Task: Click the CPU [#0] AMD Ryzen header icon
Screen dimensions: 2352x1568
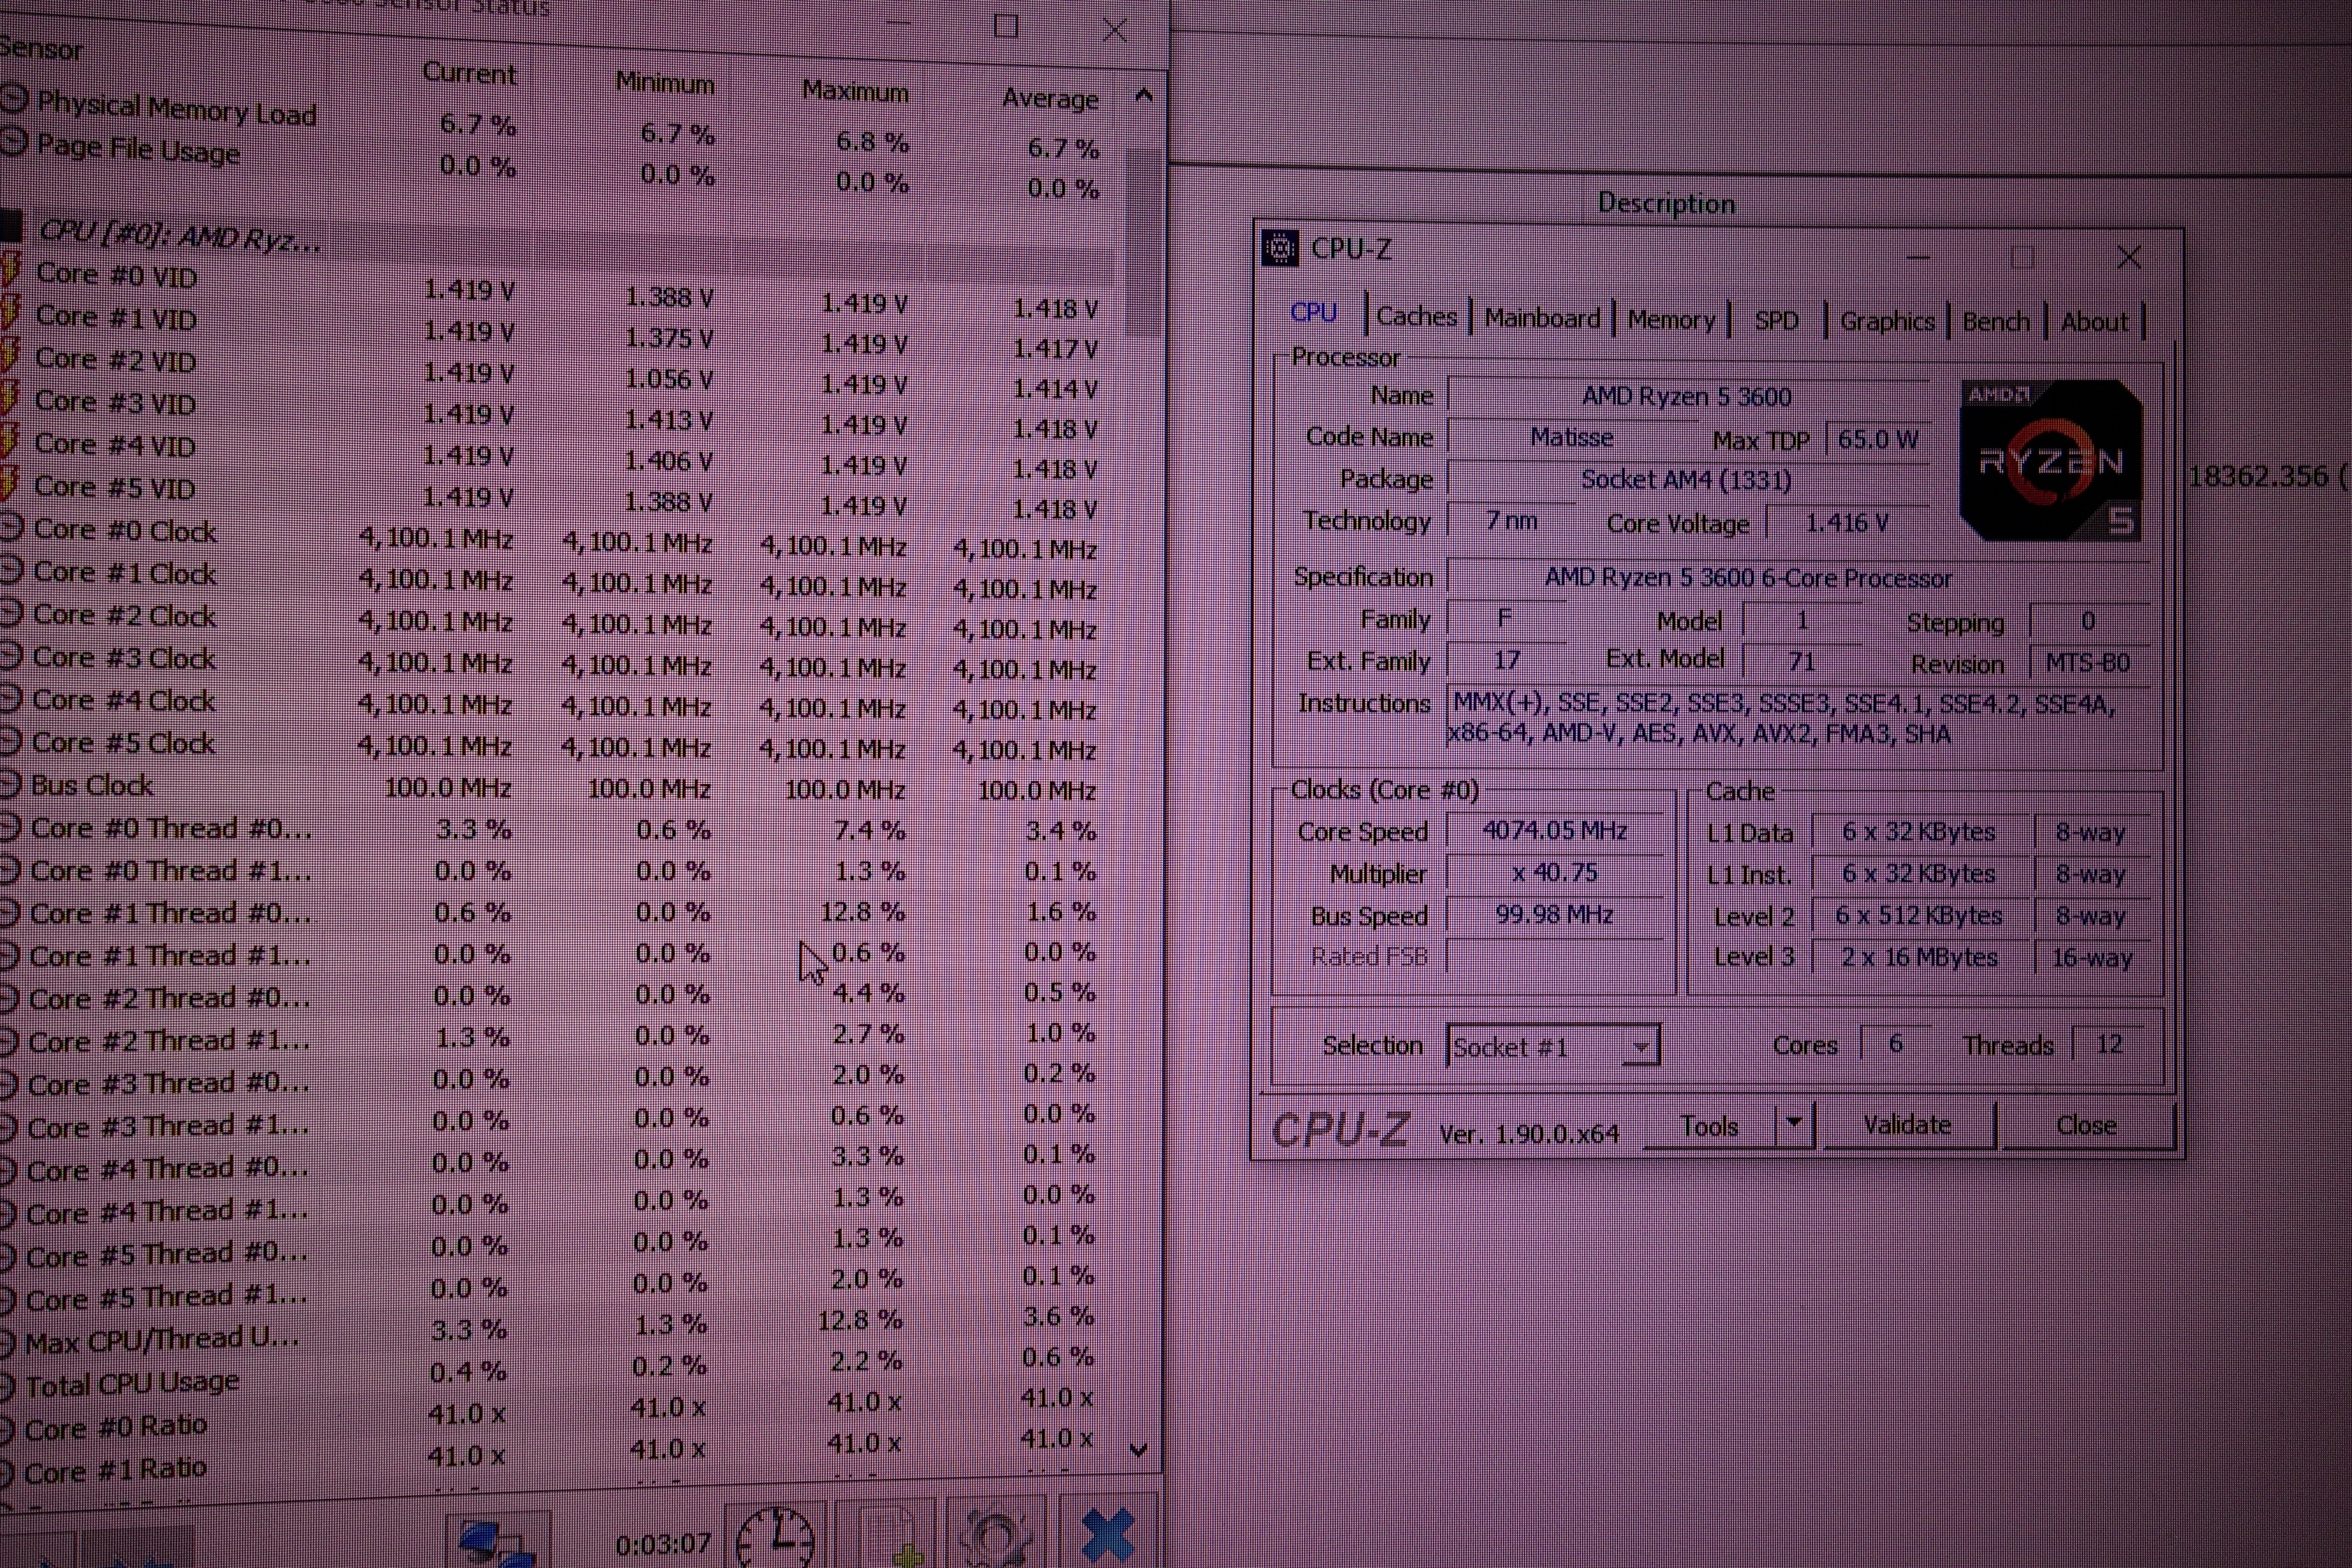Action: click(10, 226)
